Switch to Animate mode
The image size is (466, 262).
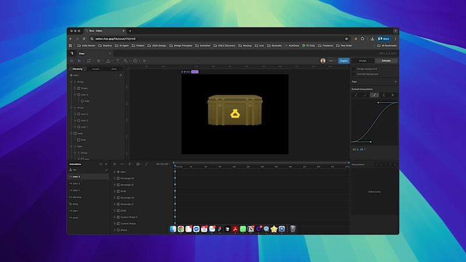pyautogui.click(x=386, y=61)
